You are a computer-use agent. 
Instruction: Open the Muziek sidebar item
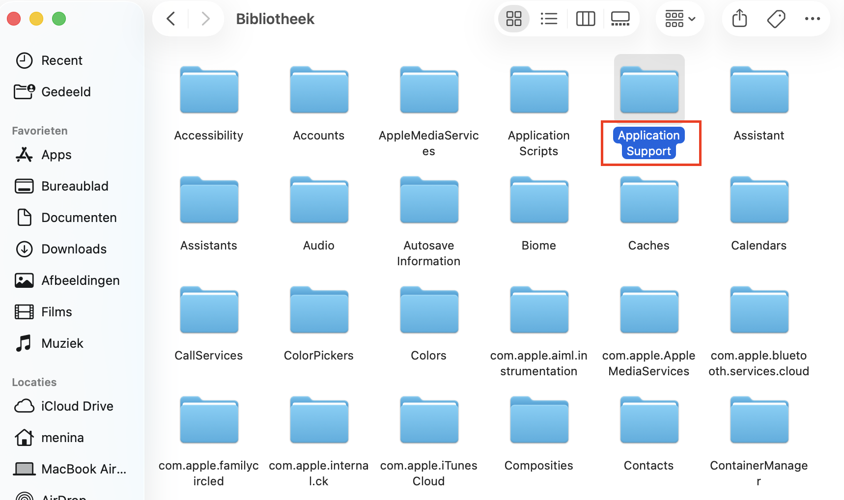tap(61, 343)
